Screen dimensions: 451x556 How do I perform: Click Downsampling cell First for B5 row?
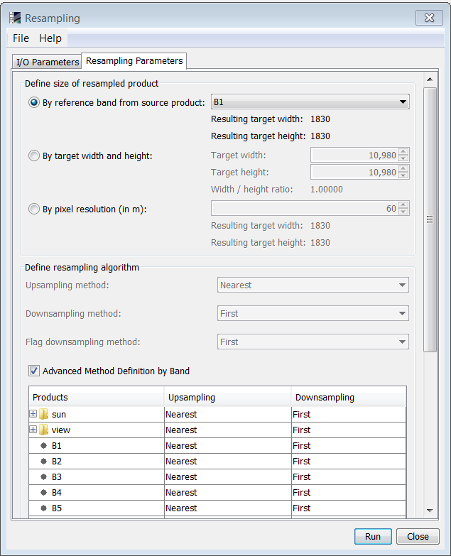coord(349,508)
